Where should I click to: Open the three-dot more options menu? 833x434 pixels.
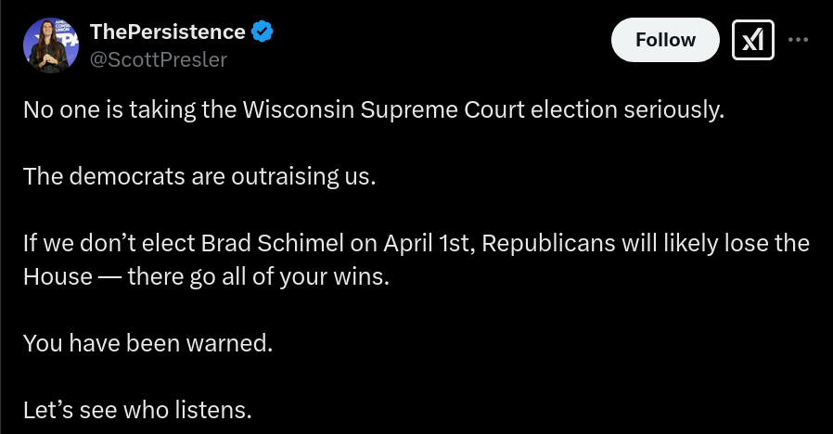(798, 40)
